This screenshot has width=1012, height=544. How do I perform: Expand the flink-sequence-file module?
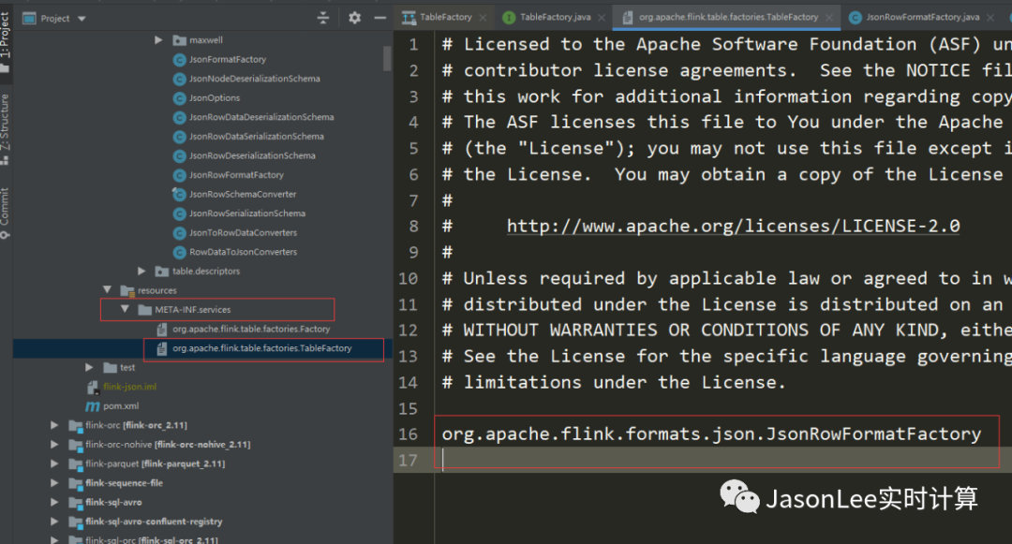[54, 483]
